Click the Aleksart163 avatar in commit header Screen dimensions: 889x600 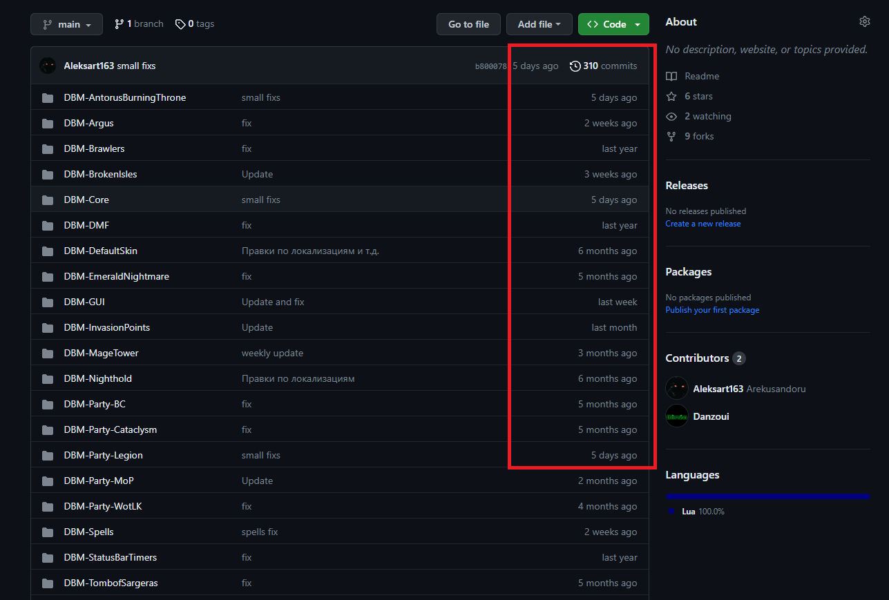pyautogui.click(x=48, y=66)
